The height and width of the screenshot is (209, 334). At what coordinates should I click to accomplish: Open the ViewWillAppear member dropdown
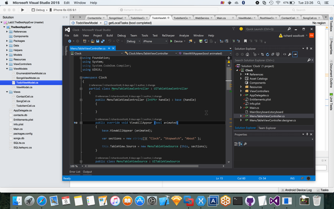point(205,53)
